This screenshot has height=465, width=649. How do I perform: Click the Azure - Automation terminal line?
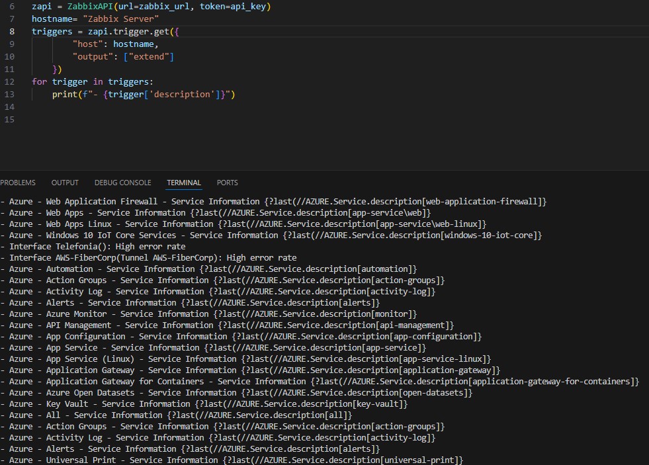point(208,269)
